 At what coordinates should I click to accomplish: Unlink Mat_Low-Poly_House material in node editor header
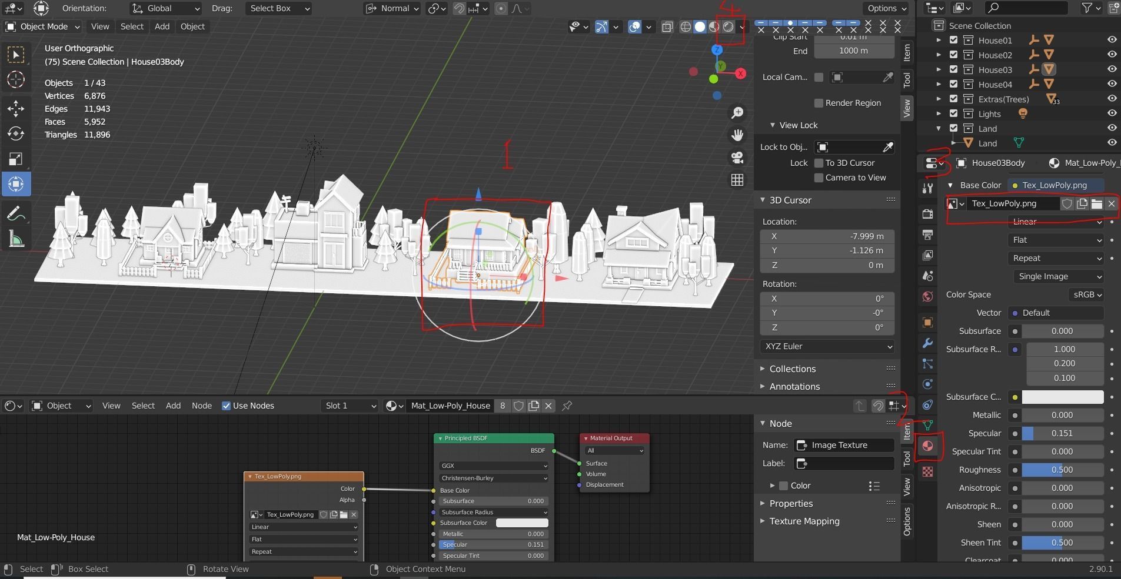[548, 406]
